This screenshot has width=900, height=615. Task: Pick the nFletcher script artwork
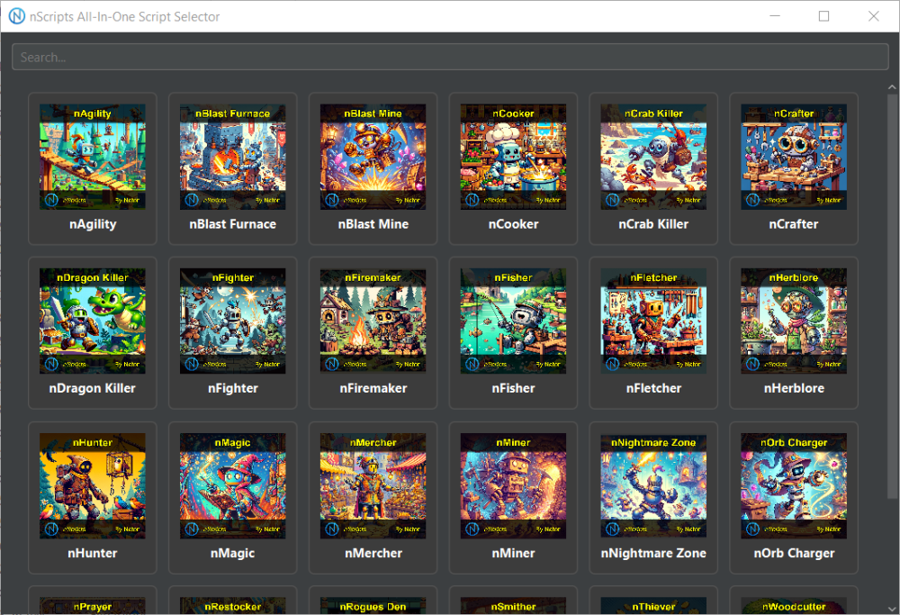coord(653,321)
